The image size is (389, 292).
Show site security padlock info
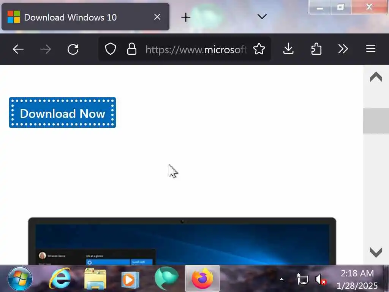pos(132,49)
